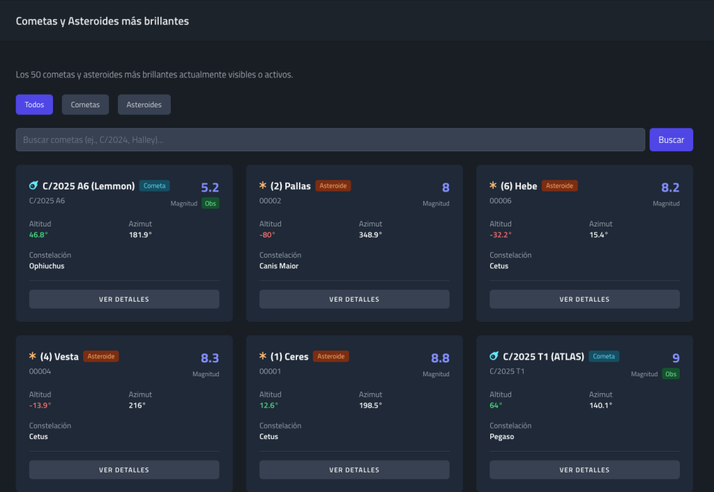Image resolution: width=714 pixels, height=492 pixels.
Task: View details of (1) Ceres
Action: coord(354,470)
